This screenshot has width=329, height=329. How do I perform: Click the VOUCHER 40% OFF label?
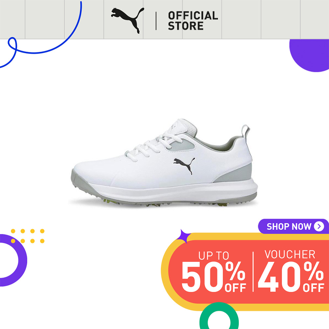[x=291, y=271]
